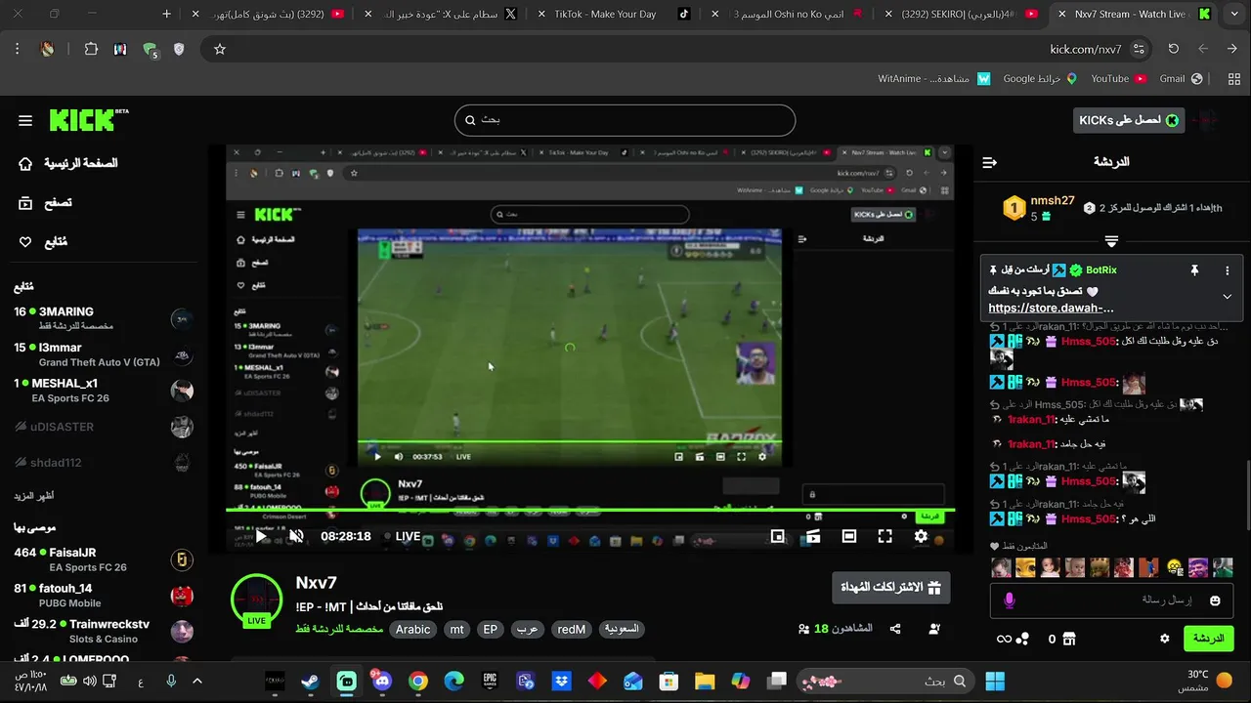This screenshot has width=1251, height=703.
Task: Open shdad112 offline channel
Action: click(104, 462)
